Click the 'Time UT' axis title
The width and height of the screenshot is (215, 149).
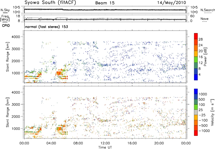105,147
